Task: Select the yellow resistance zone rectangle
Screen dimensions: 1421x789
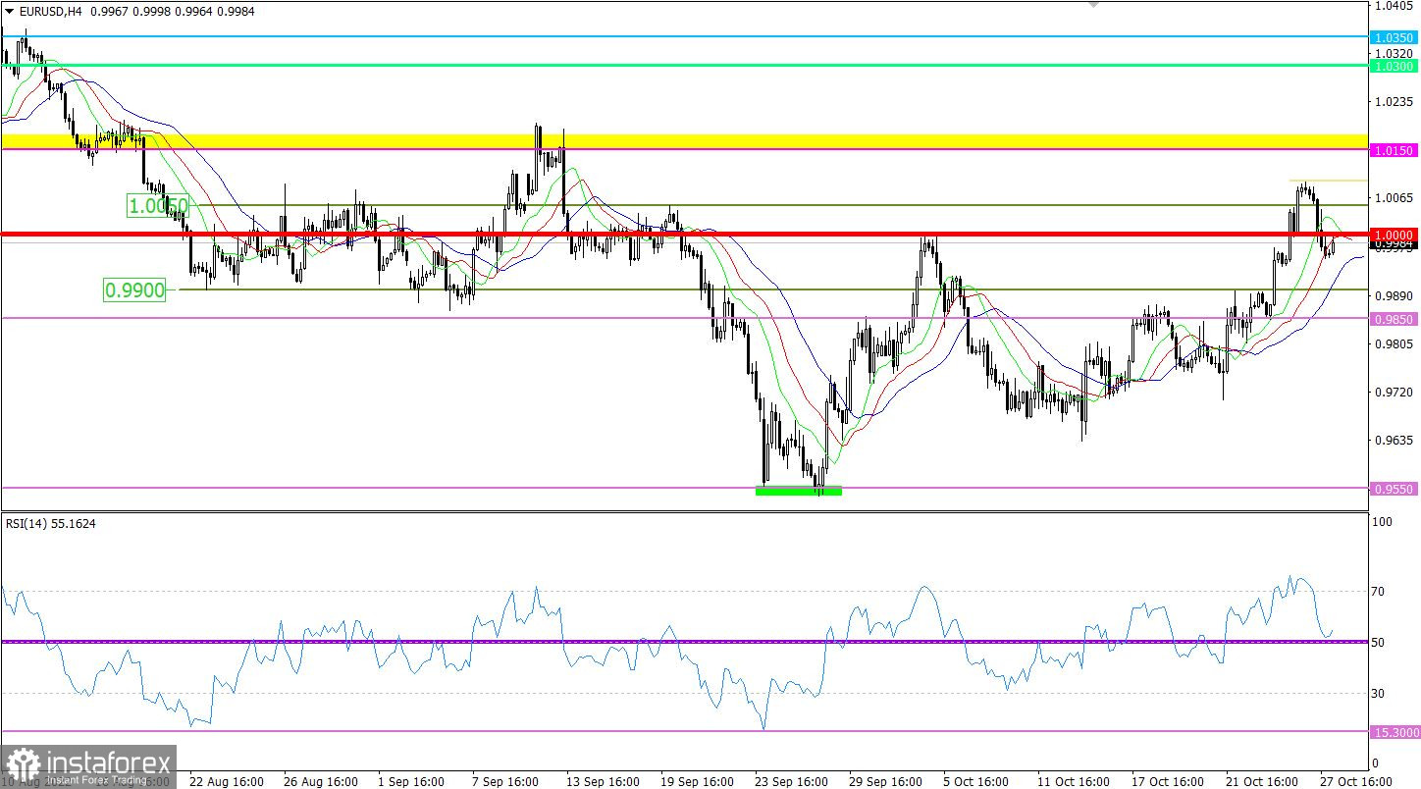Action: [x=684, y=141]
